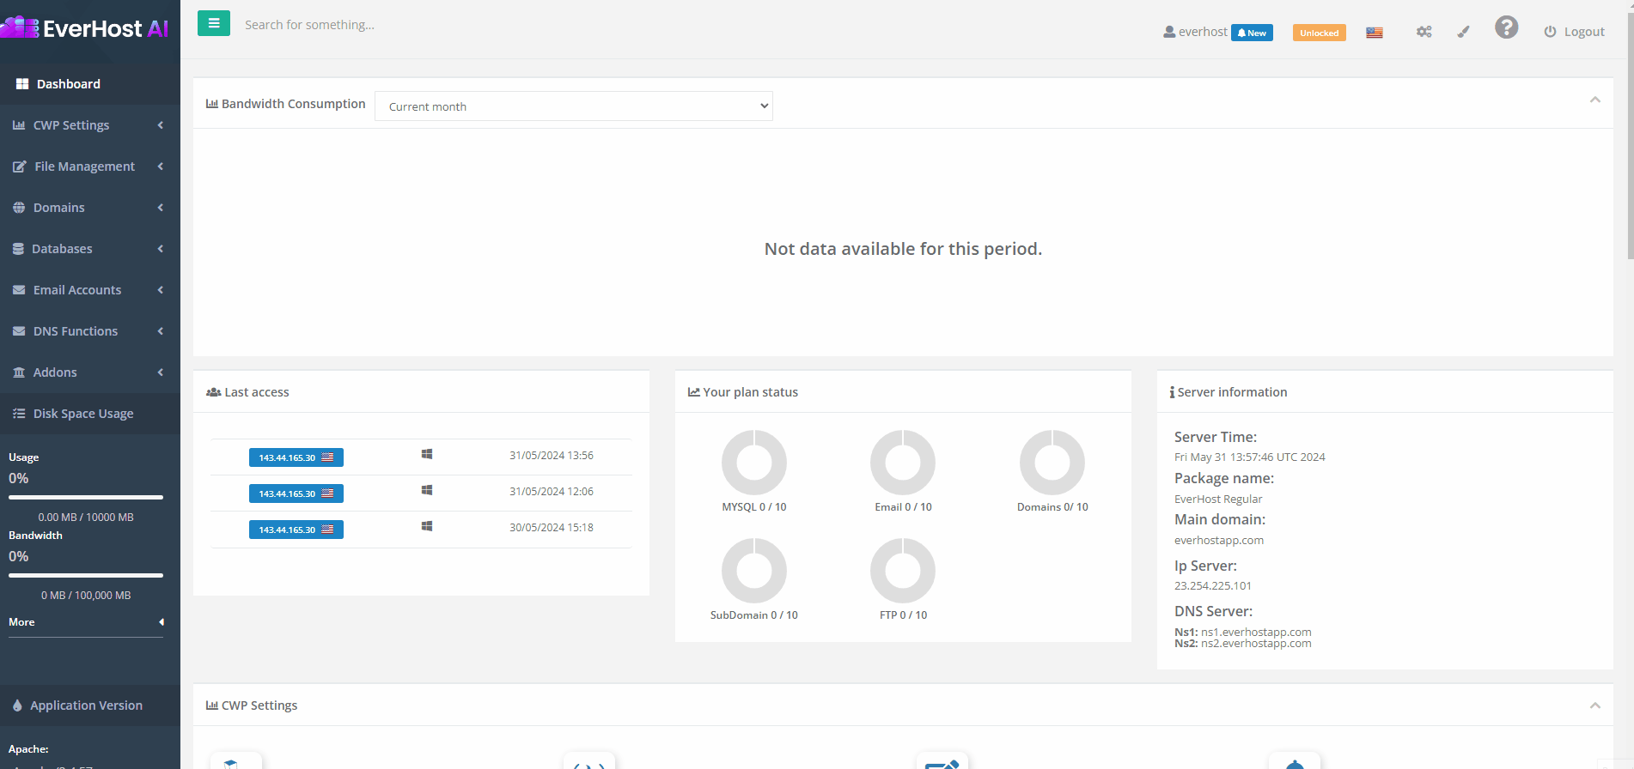
Task: Log out using the Logout link
Action: (x=1574, y=32)
